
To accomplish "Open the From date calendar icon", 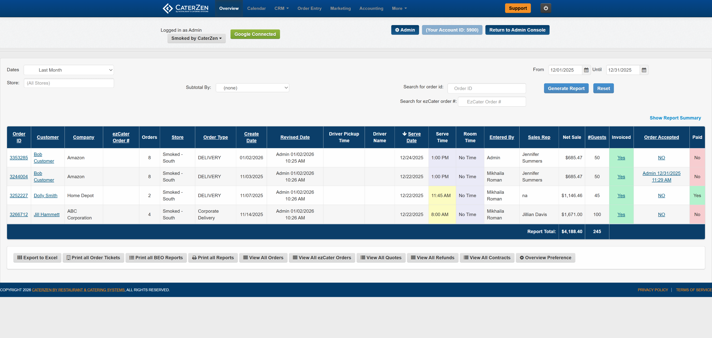I will point(586,70).
